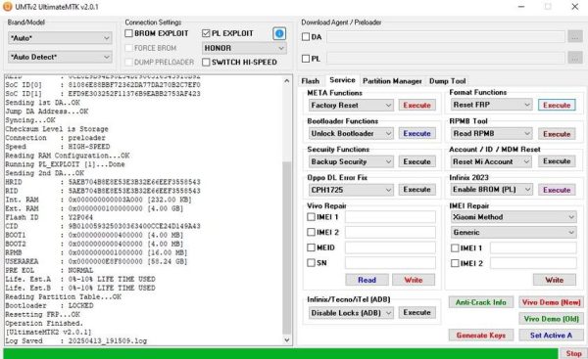Click the Vivo Demo (Old) button
The image size is (588, 359).
551,319
